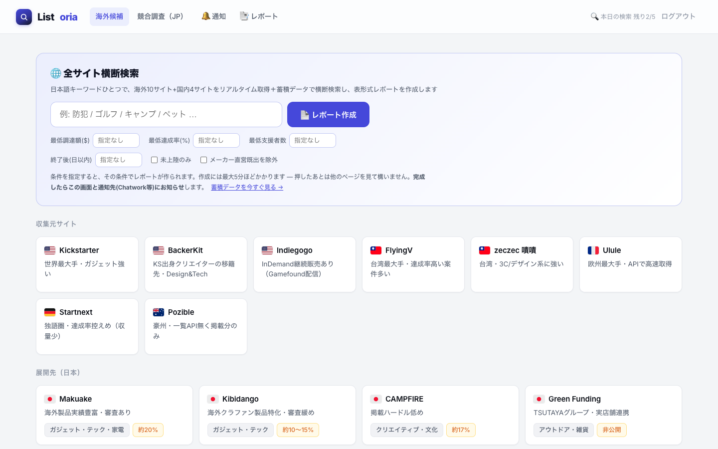Click the レポート作成 button
Image resolution: width=718 pixels, height=449 pixels.
coord(328,115)
